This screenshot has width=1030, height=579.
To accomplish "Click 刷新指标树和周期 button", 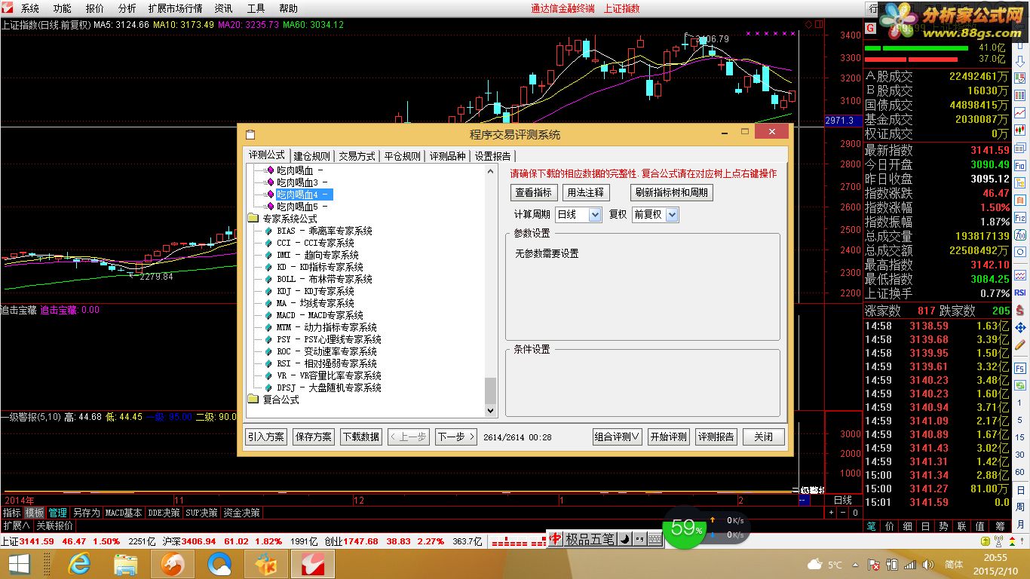I will pyautogui.click(x=672, y=192).
